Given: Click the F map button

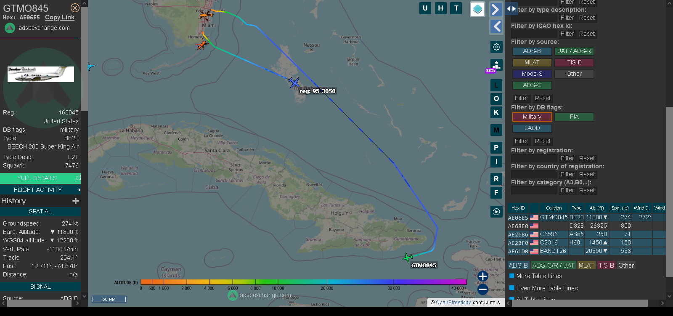Looking at the screenshot, I should (x=496, y=193).
